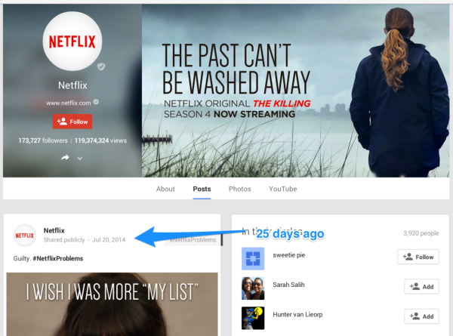This screenshot has height=336, width=453.
Task: Expand the chevron menu next to share arrow
Action: [80, 159]
